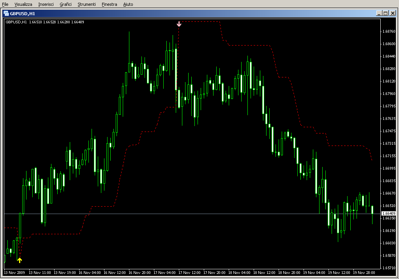Image resolution: width=399 pixels, height=279 pixels.
Task: Click time axis label 18 Nov 04:00
Action: coord(239,273)
